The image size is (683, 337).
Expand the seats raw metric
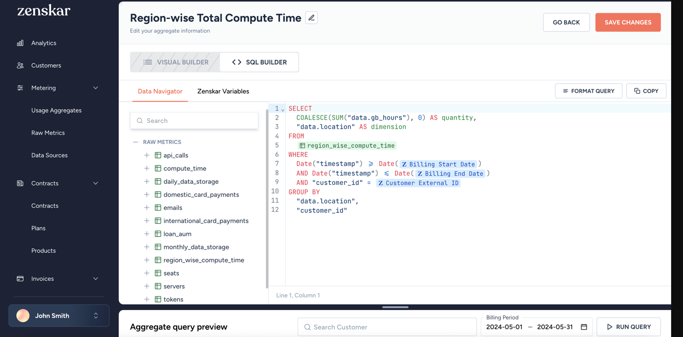147,273
